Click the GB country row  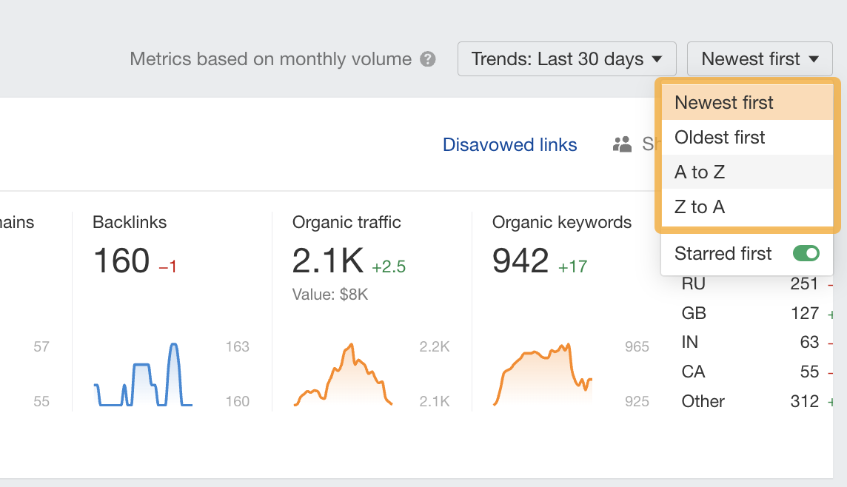[x=749, y=313]
